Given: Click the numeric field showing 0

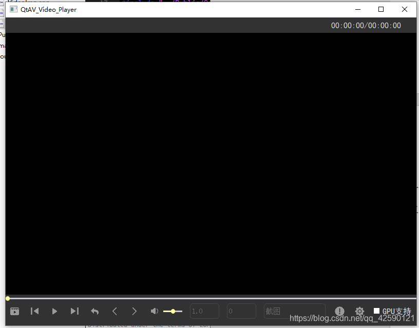Looking at the screenshot, I should click(x=241, y=311).
